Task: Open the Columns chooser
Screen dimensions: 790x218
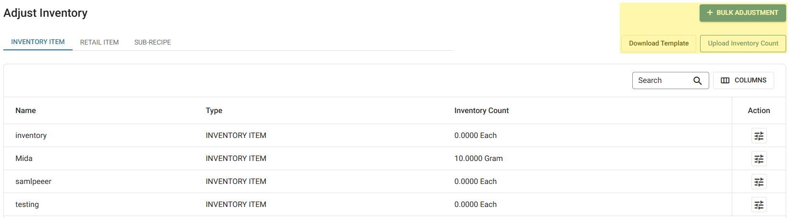Action: [743, 80]
